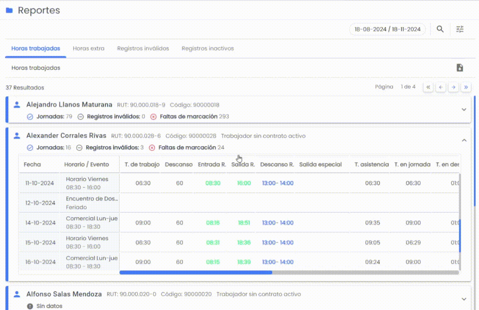479x310 pixels.
Task: Click the green exit time 18:51
Action: click(244, 223)
